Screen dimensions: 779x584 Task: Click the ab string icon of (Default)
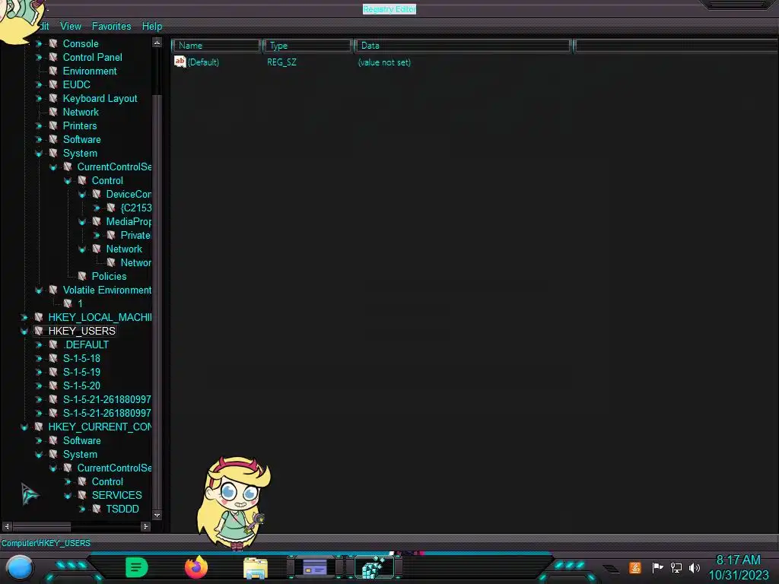point(180,62)
